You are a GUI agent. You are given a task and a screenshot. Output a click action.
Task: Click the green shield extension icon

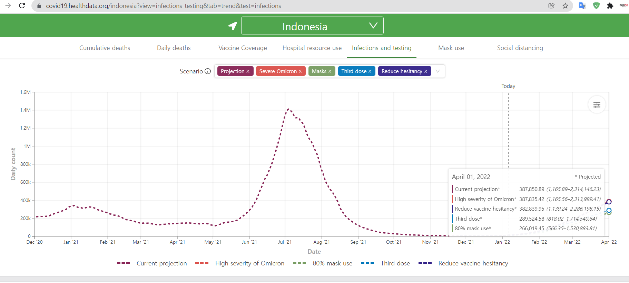(596, 6)
